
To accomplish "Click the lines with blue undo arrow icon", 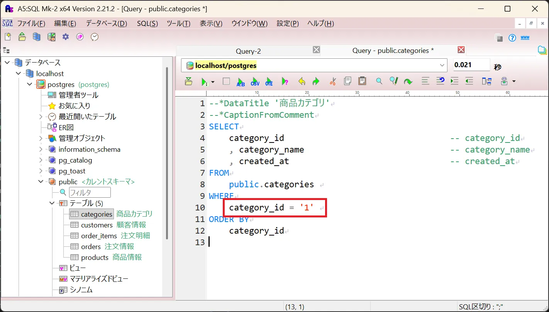I will coord(441,81).
